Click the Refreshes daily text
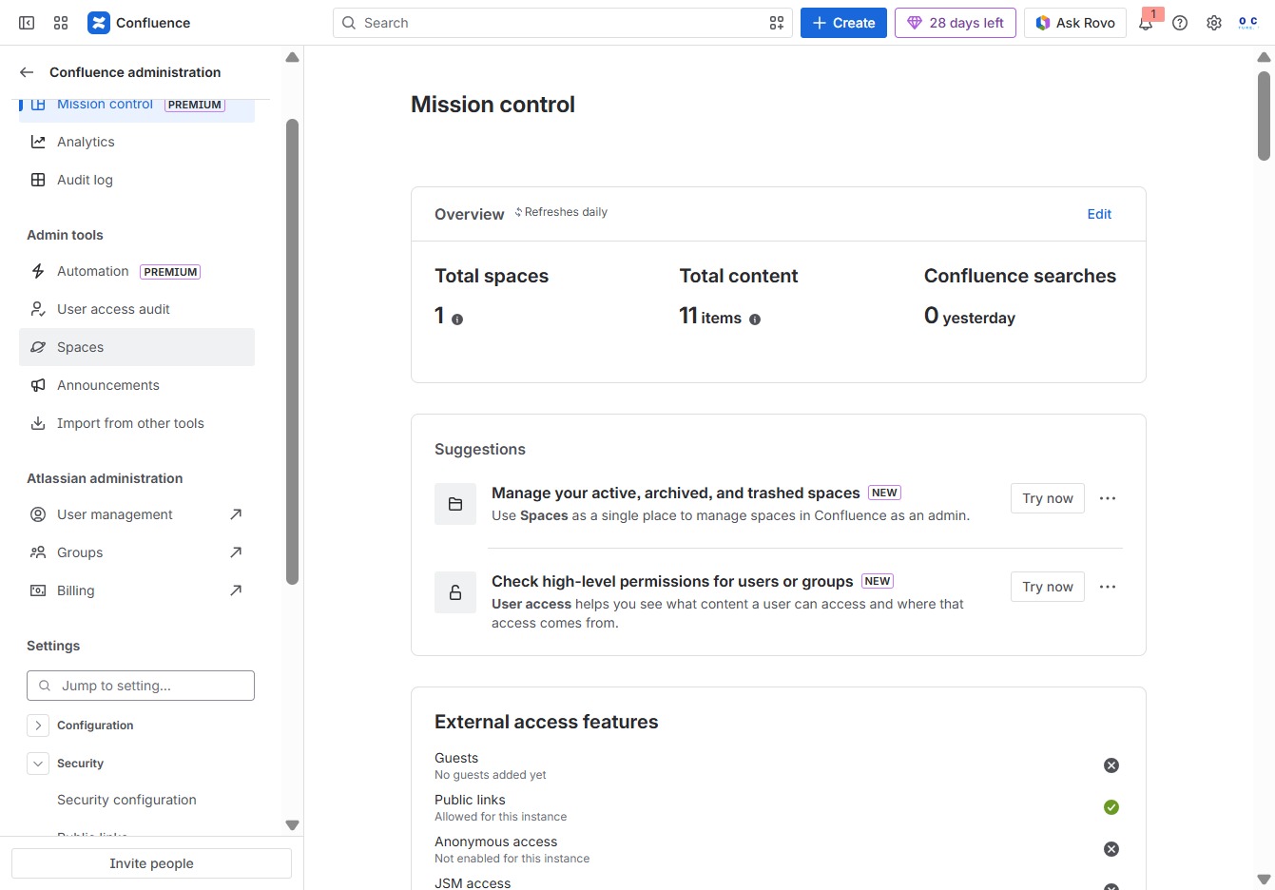The height and width of the screenshot is (890, 1275). 566,212
